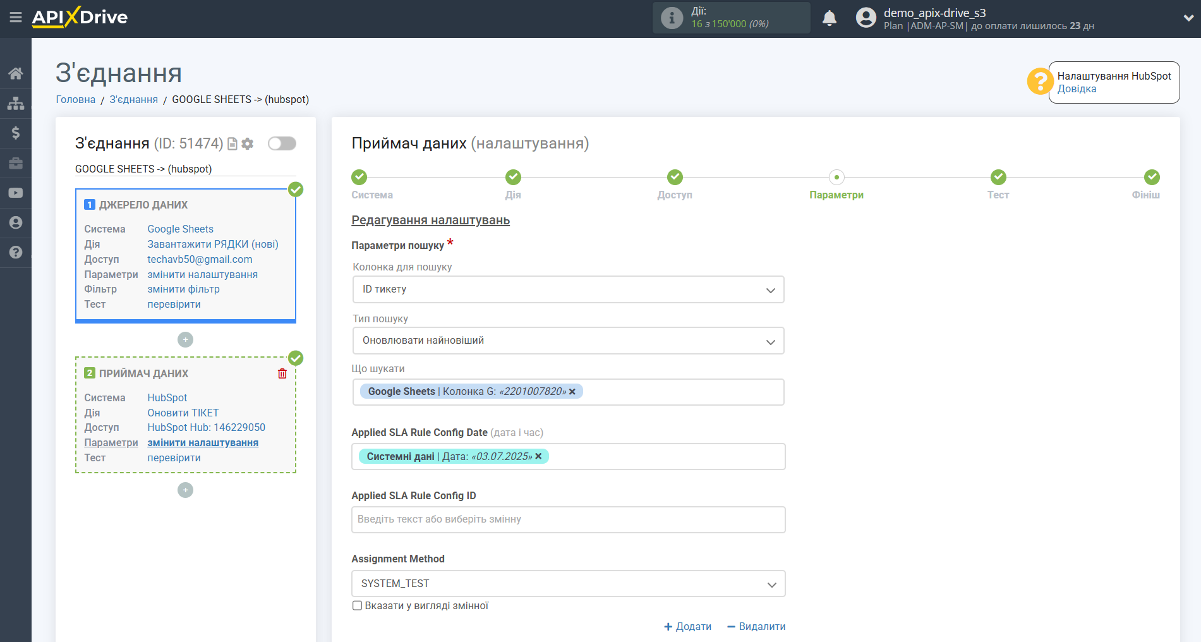Click the Система step label
This screenshot has width=1201, height=642.
coord(372,195)
